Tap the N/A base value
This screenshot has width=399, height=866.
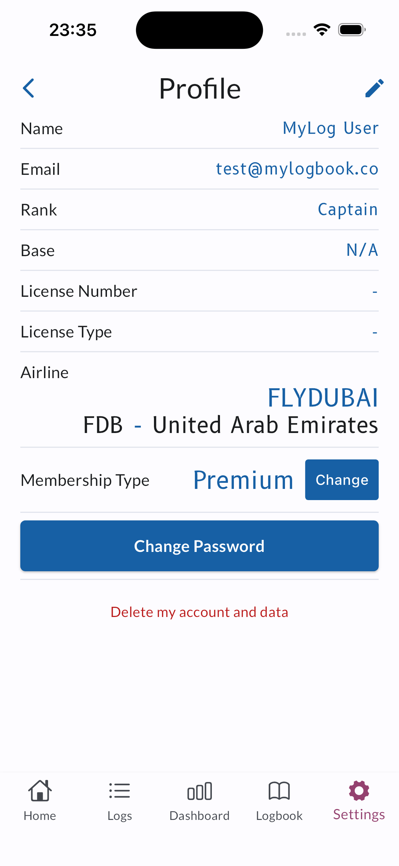[362, 250]
